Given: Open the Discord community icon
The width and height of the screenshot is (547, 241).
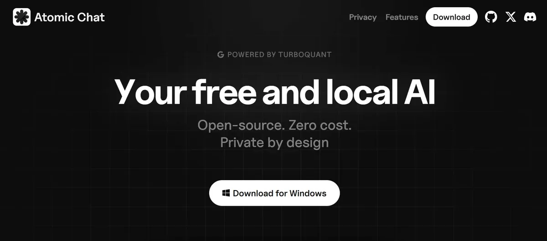Looking at the screenshot, I should (x=530, y=17).
